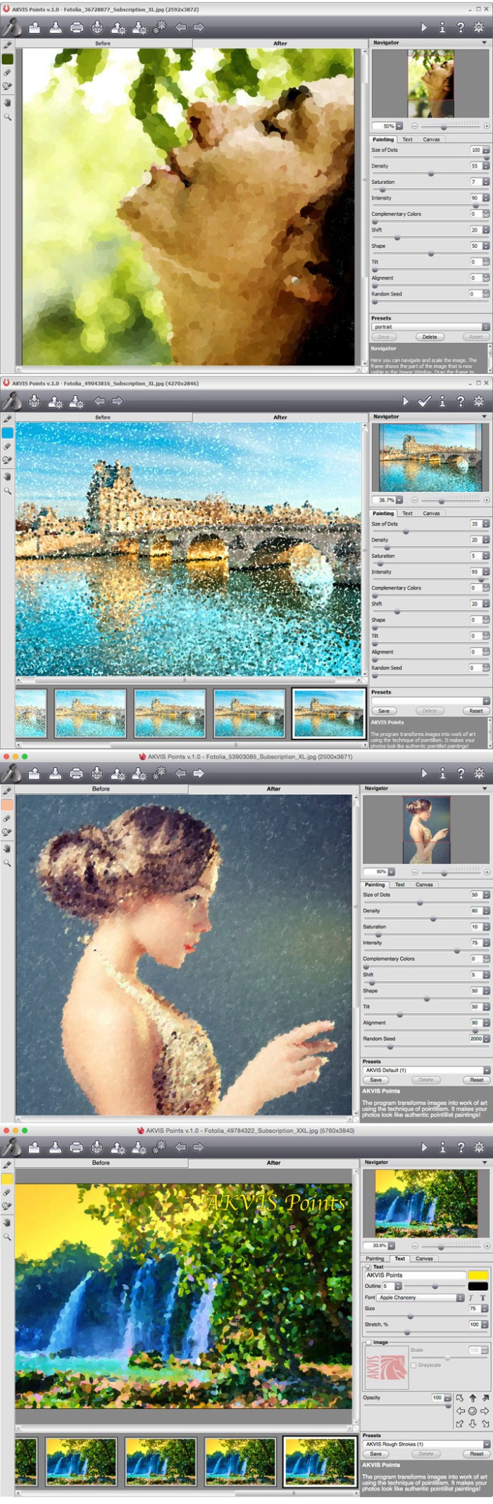Switch to Before tab in the waterfall window
Viewport: 493px width, 1504px height.
pos(101,1163)
